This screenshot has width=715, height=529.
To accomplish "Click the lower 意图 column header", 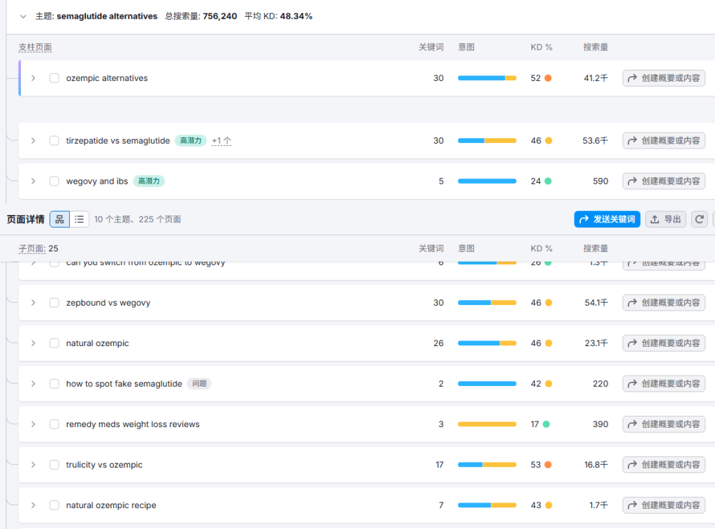I will coord(466,248).
